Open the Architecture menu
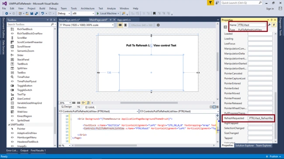This screenshot has width=284, height=159. pos(88,8)
